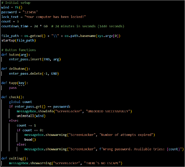Screen dimensions: 185x167
Task: Click the 'pass' statement under tapp
Action: point(13,88)
